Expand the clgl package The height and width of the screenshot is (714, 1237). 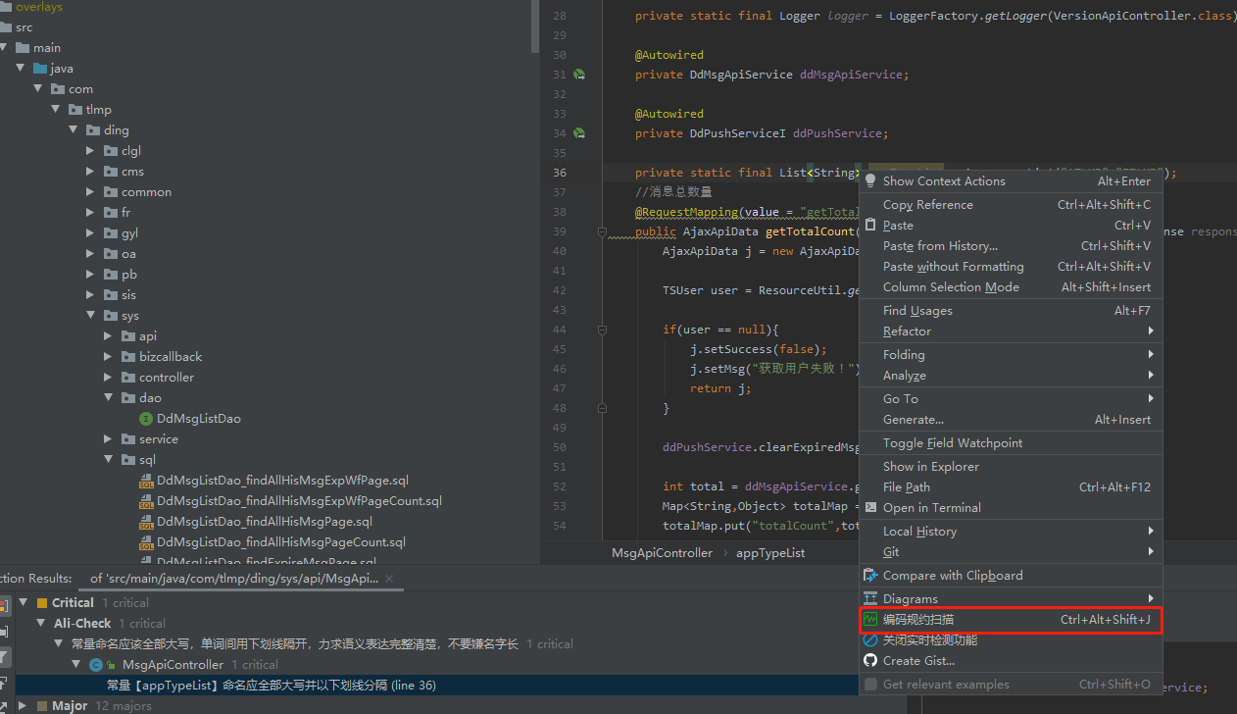tap(90, 151)
